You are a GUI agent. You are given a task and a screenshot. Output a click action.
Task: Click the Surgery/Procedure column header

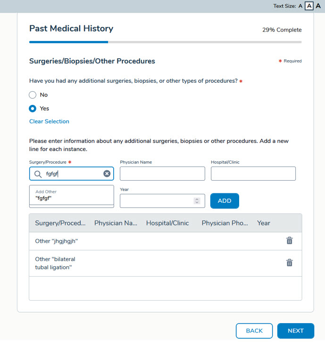(x=60, y=223)
